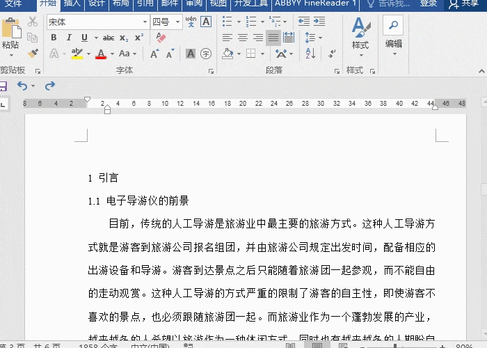487x348 pixels.
Task: Clear all formatting with the eraser icon
Action: point(161,38)
